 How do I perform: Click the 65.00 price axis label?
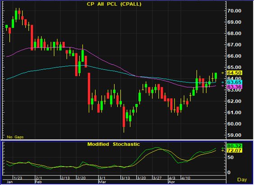(234, 68)
